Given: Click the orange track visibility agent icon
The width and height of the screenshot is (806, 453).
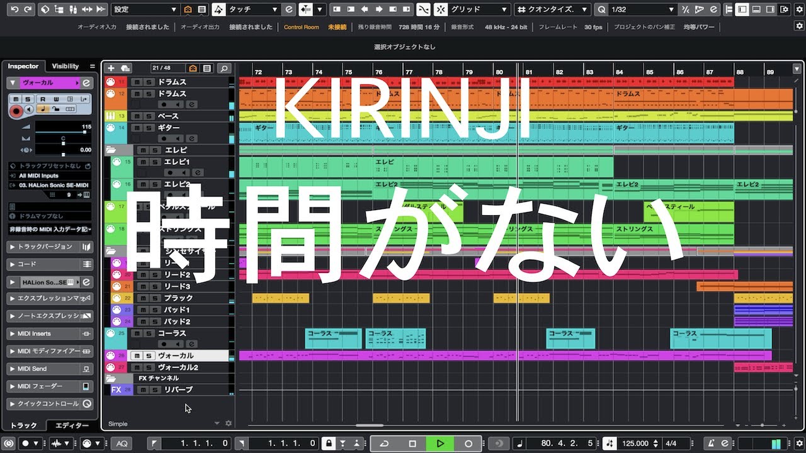Looking at the screenshot, I should (x=193, y=68).
